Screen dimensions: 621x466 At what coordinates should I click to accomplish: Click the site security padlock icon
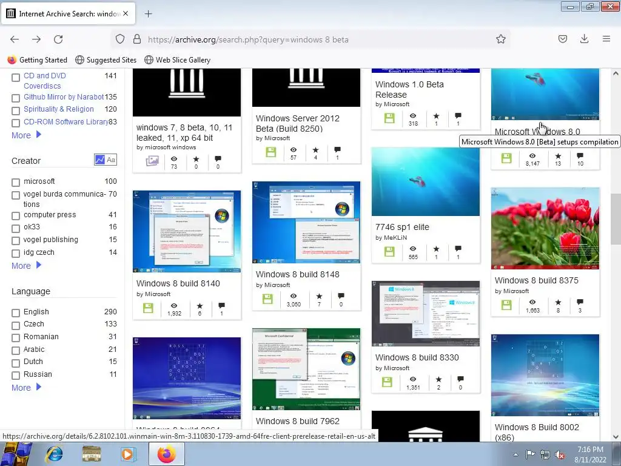click(x=137, y=39)
